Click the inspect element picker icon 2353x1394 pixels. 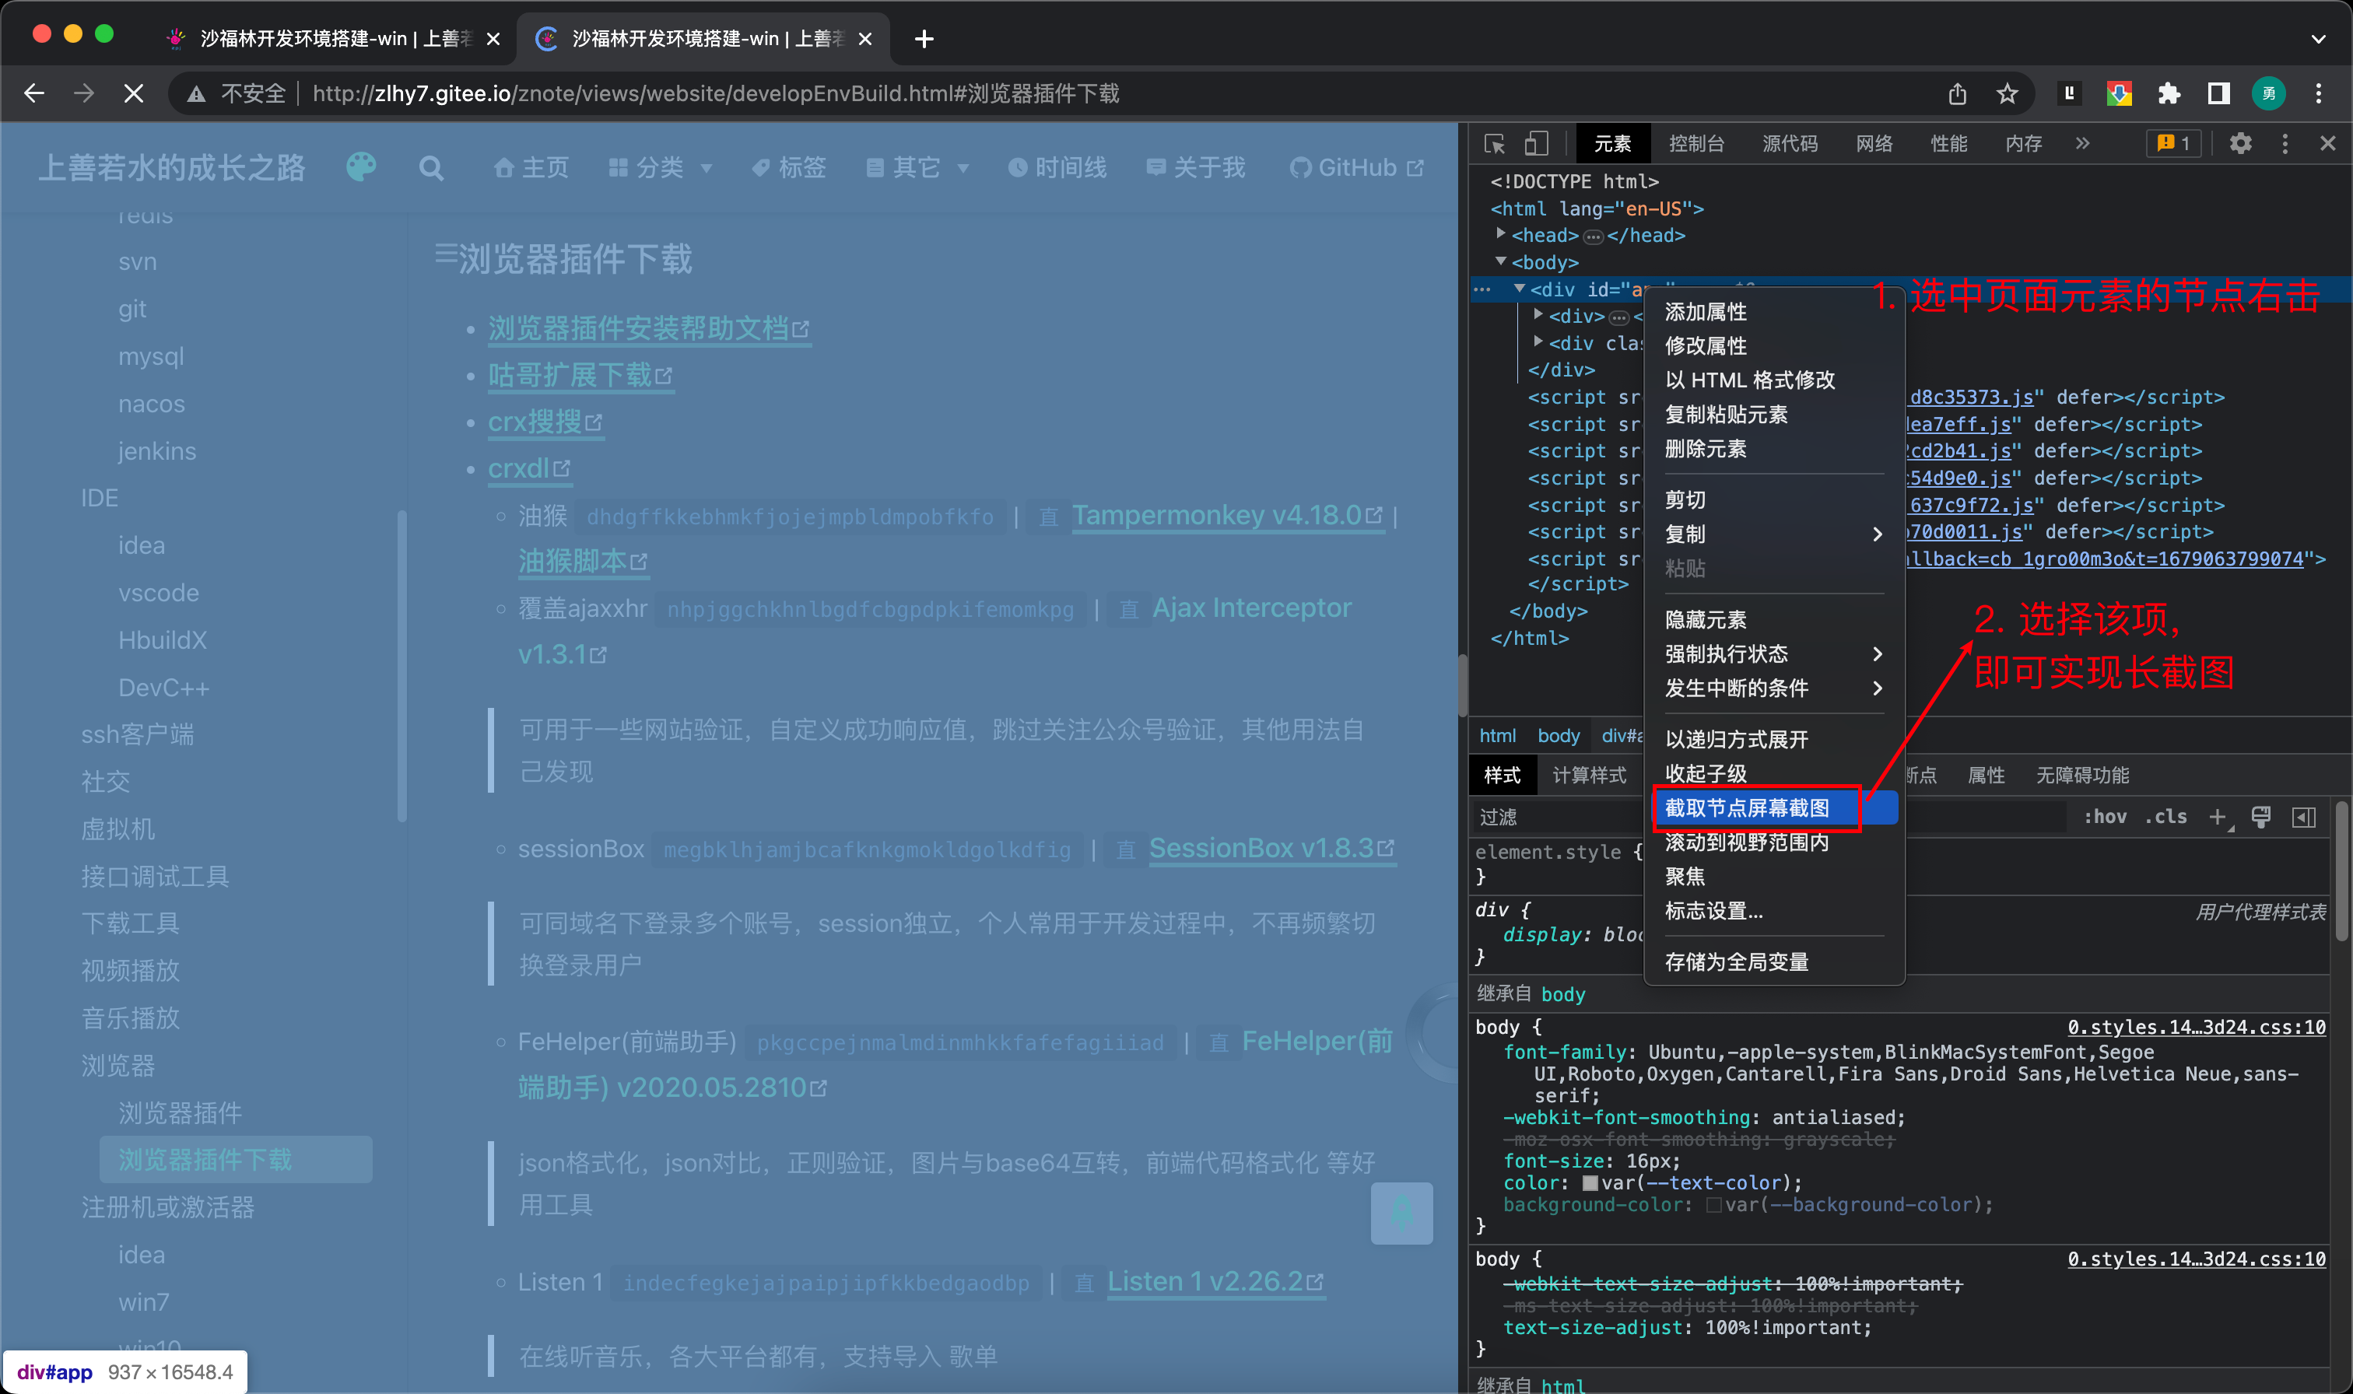click(1493, 144)
